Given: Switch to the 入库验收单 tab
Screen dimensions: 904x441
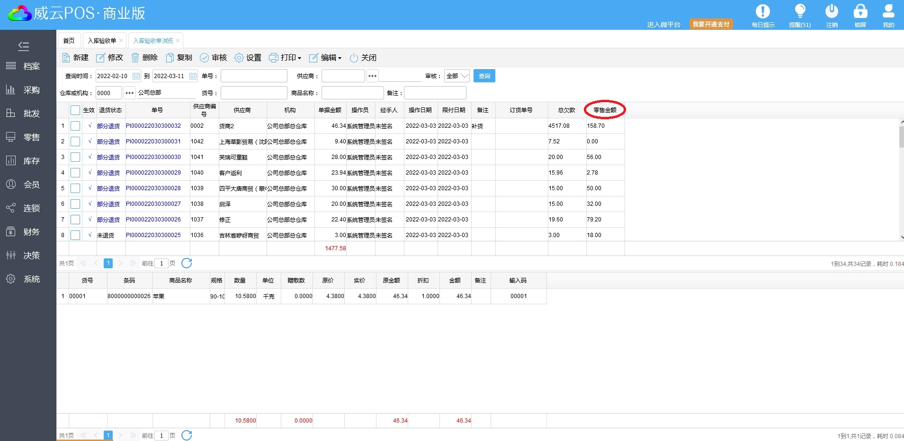Looking at the screenshot, I should click(x=102, y=41).
